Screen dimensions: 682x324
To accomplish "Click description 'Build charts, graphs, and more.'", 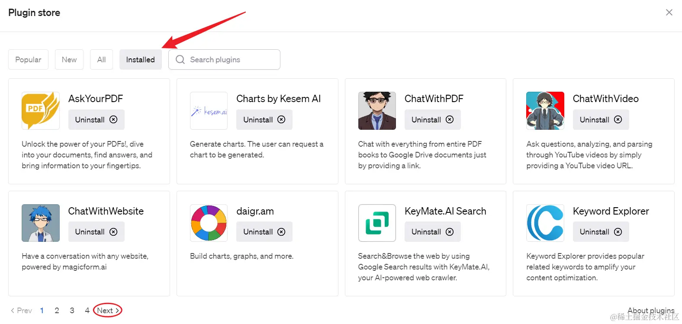I will click(241, 256).
